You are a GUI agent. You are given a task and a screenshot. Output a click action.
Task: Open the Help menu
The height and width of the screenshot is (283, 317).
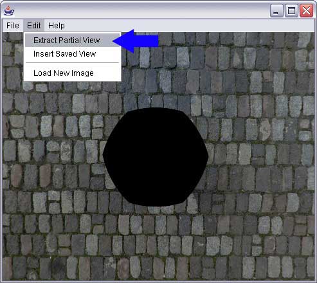pyautogui.click(x=57, y=26)
